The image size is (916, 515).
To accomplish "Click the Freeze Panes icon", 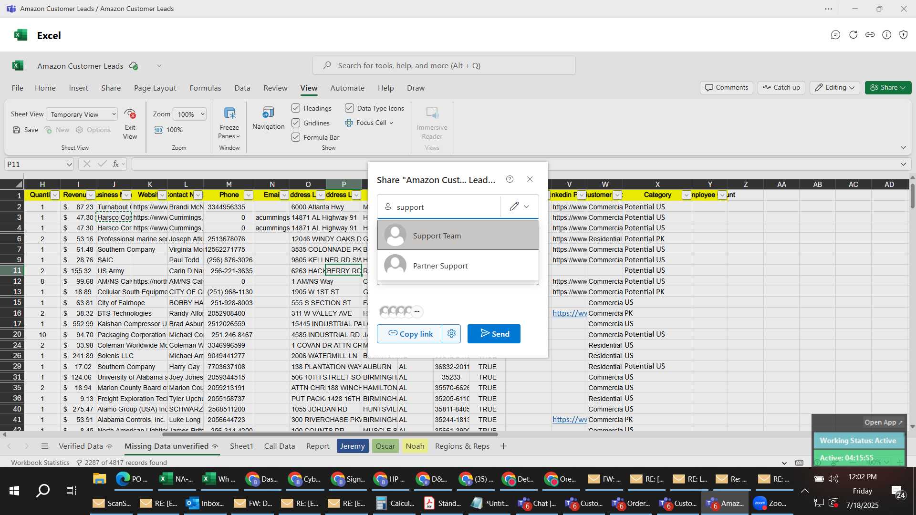I will pyautogui.click(x=229, y=113).
